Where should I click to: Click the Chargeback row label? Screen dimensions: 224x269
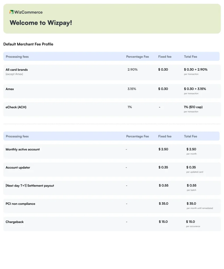pyautogui.click(x=15, y=222)
